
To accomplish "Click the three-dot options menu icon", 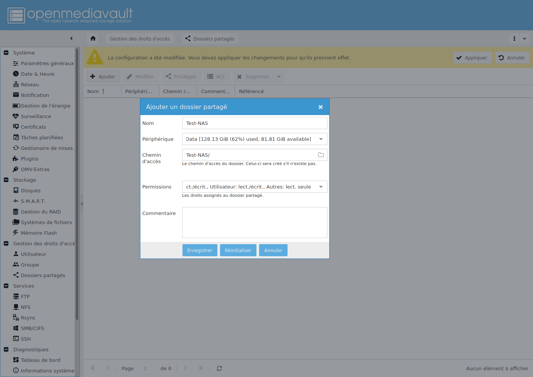I will click(514, 39).
